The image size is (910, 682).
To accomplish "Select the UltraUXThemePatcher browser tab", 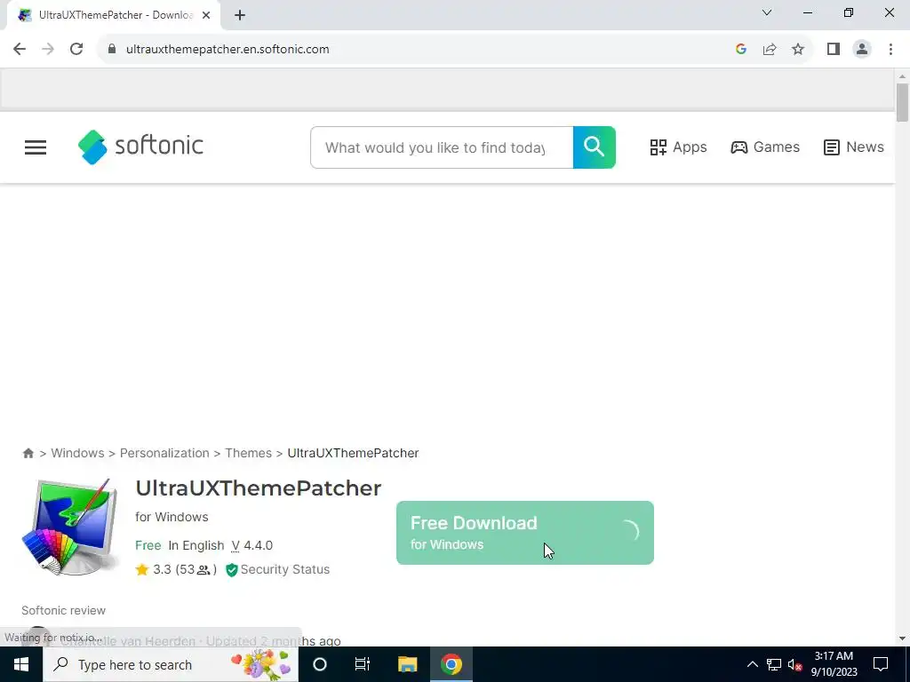I will (114, 15).
